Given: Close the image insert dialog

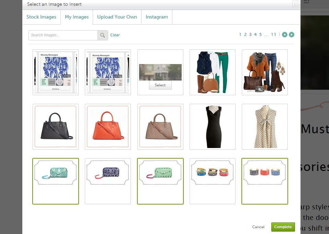Looking at the screenshot, I should click(295, 4).
